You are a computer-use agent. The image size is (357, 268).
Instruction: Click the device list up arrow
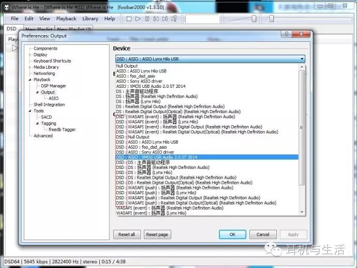click(302, 67)
